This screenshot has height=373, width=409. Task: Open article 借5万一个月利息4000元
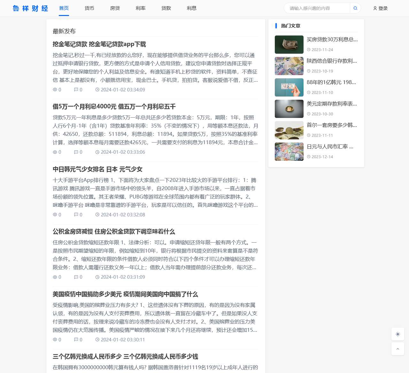coord(114,107)
